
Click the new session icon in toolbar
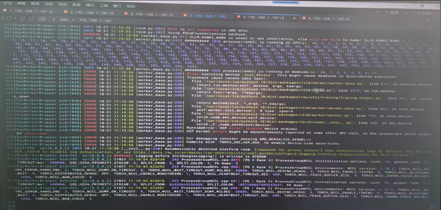[9, 18]
